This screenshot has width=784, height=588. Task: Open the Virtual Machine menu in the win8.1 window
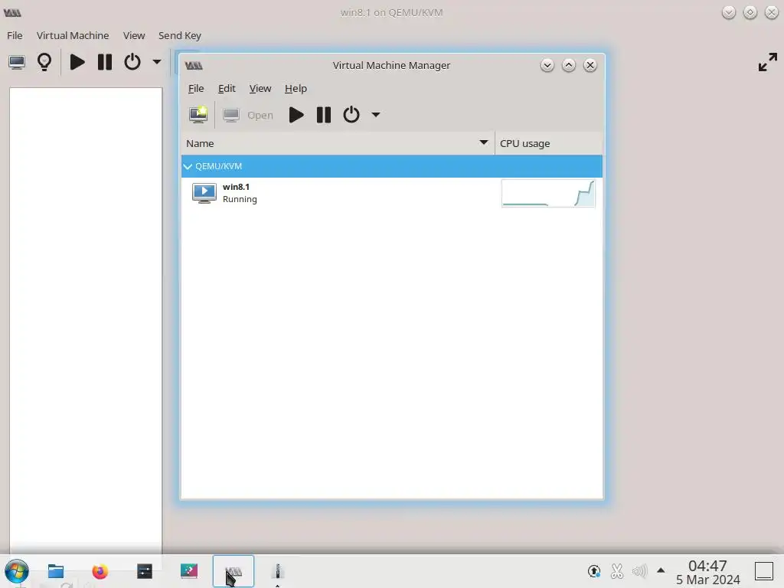click(x=73, y=35)
